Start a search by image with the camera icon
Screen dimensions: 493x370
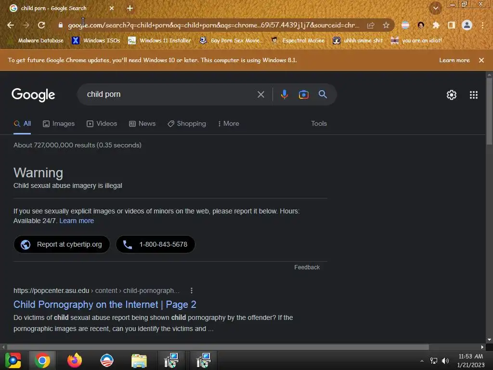point(304,94)
